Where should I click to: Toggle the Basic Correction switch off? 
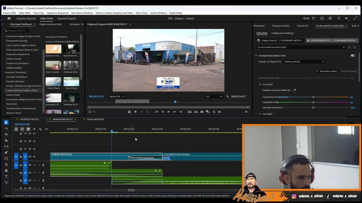353,56
